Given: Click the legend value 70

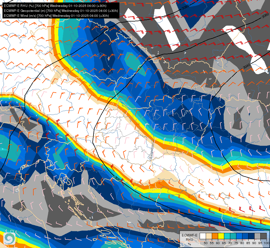Looking at the screenshot, I should click(230, 243).
